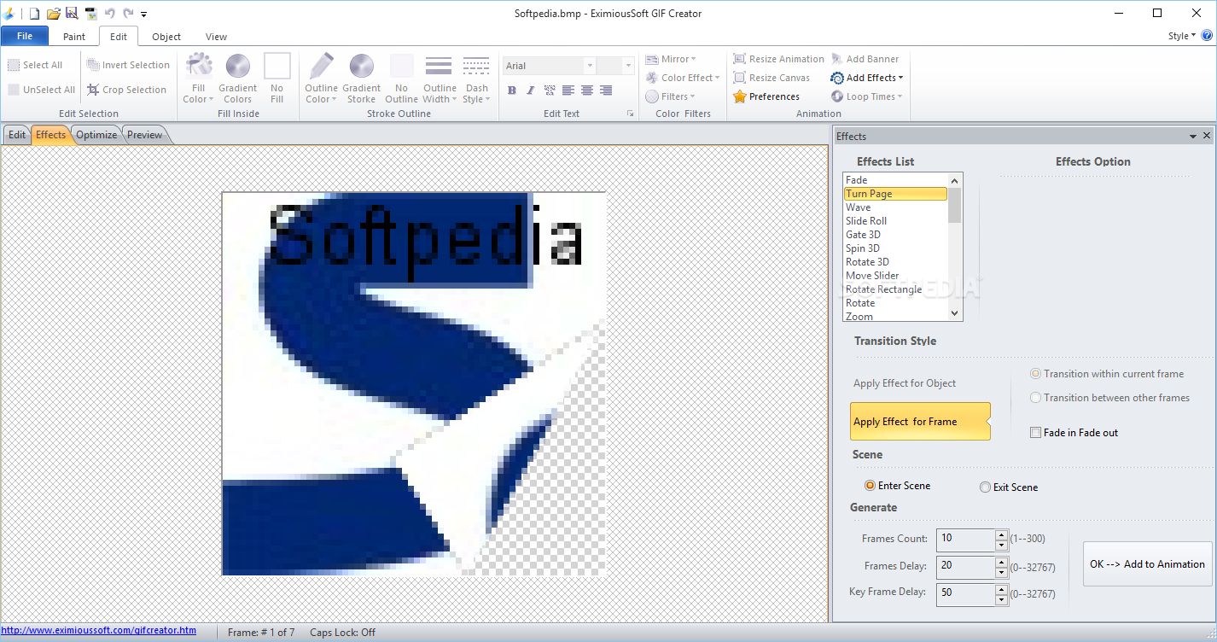Switch to the Paint ribbon tab

tap(74, 37)
